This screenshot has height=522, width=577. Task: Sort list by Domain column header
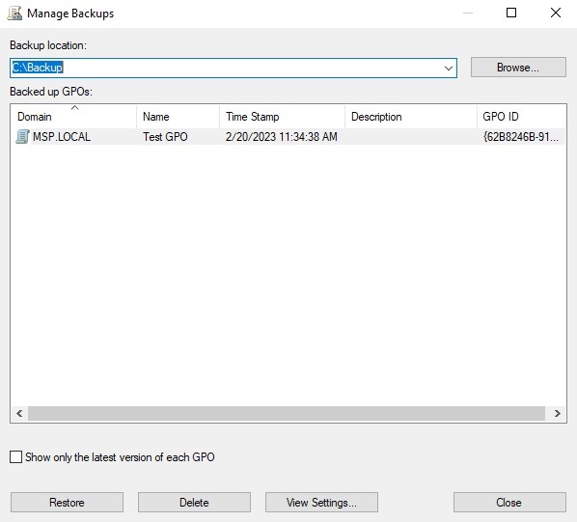pyautogui.click(x=73, y=117)
